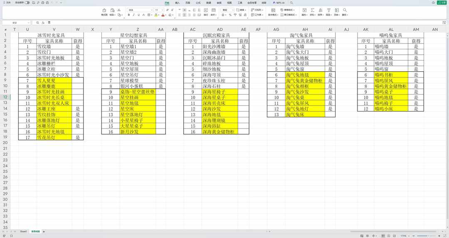
Task: Click the AutoSum sigma icon
Action: click(x=312, y=10)
